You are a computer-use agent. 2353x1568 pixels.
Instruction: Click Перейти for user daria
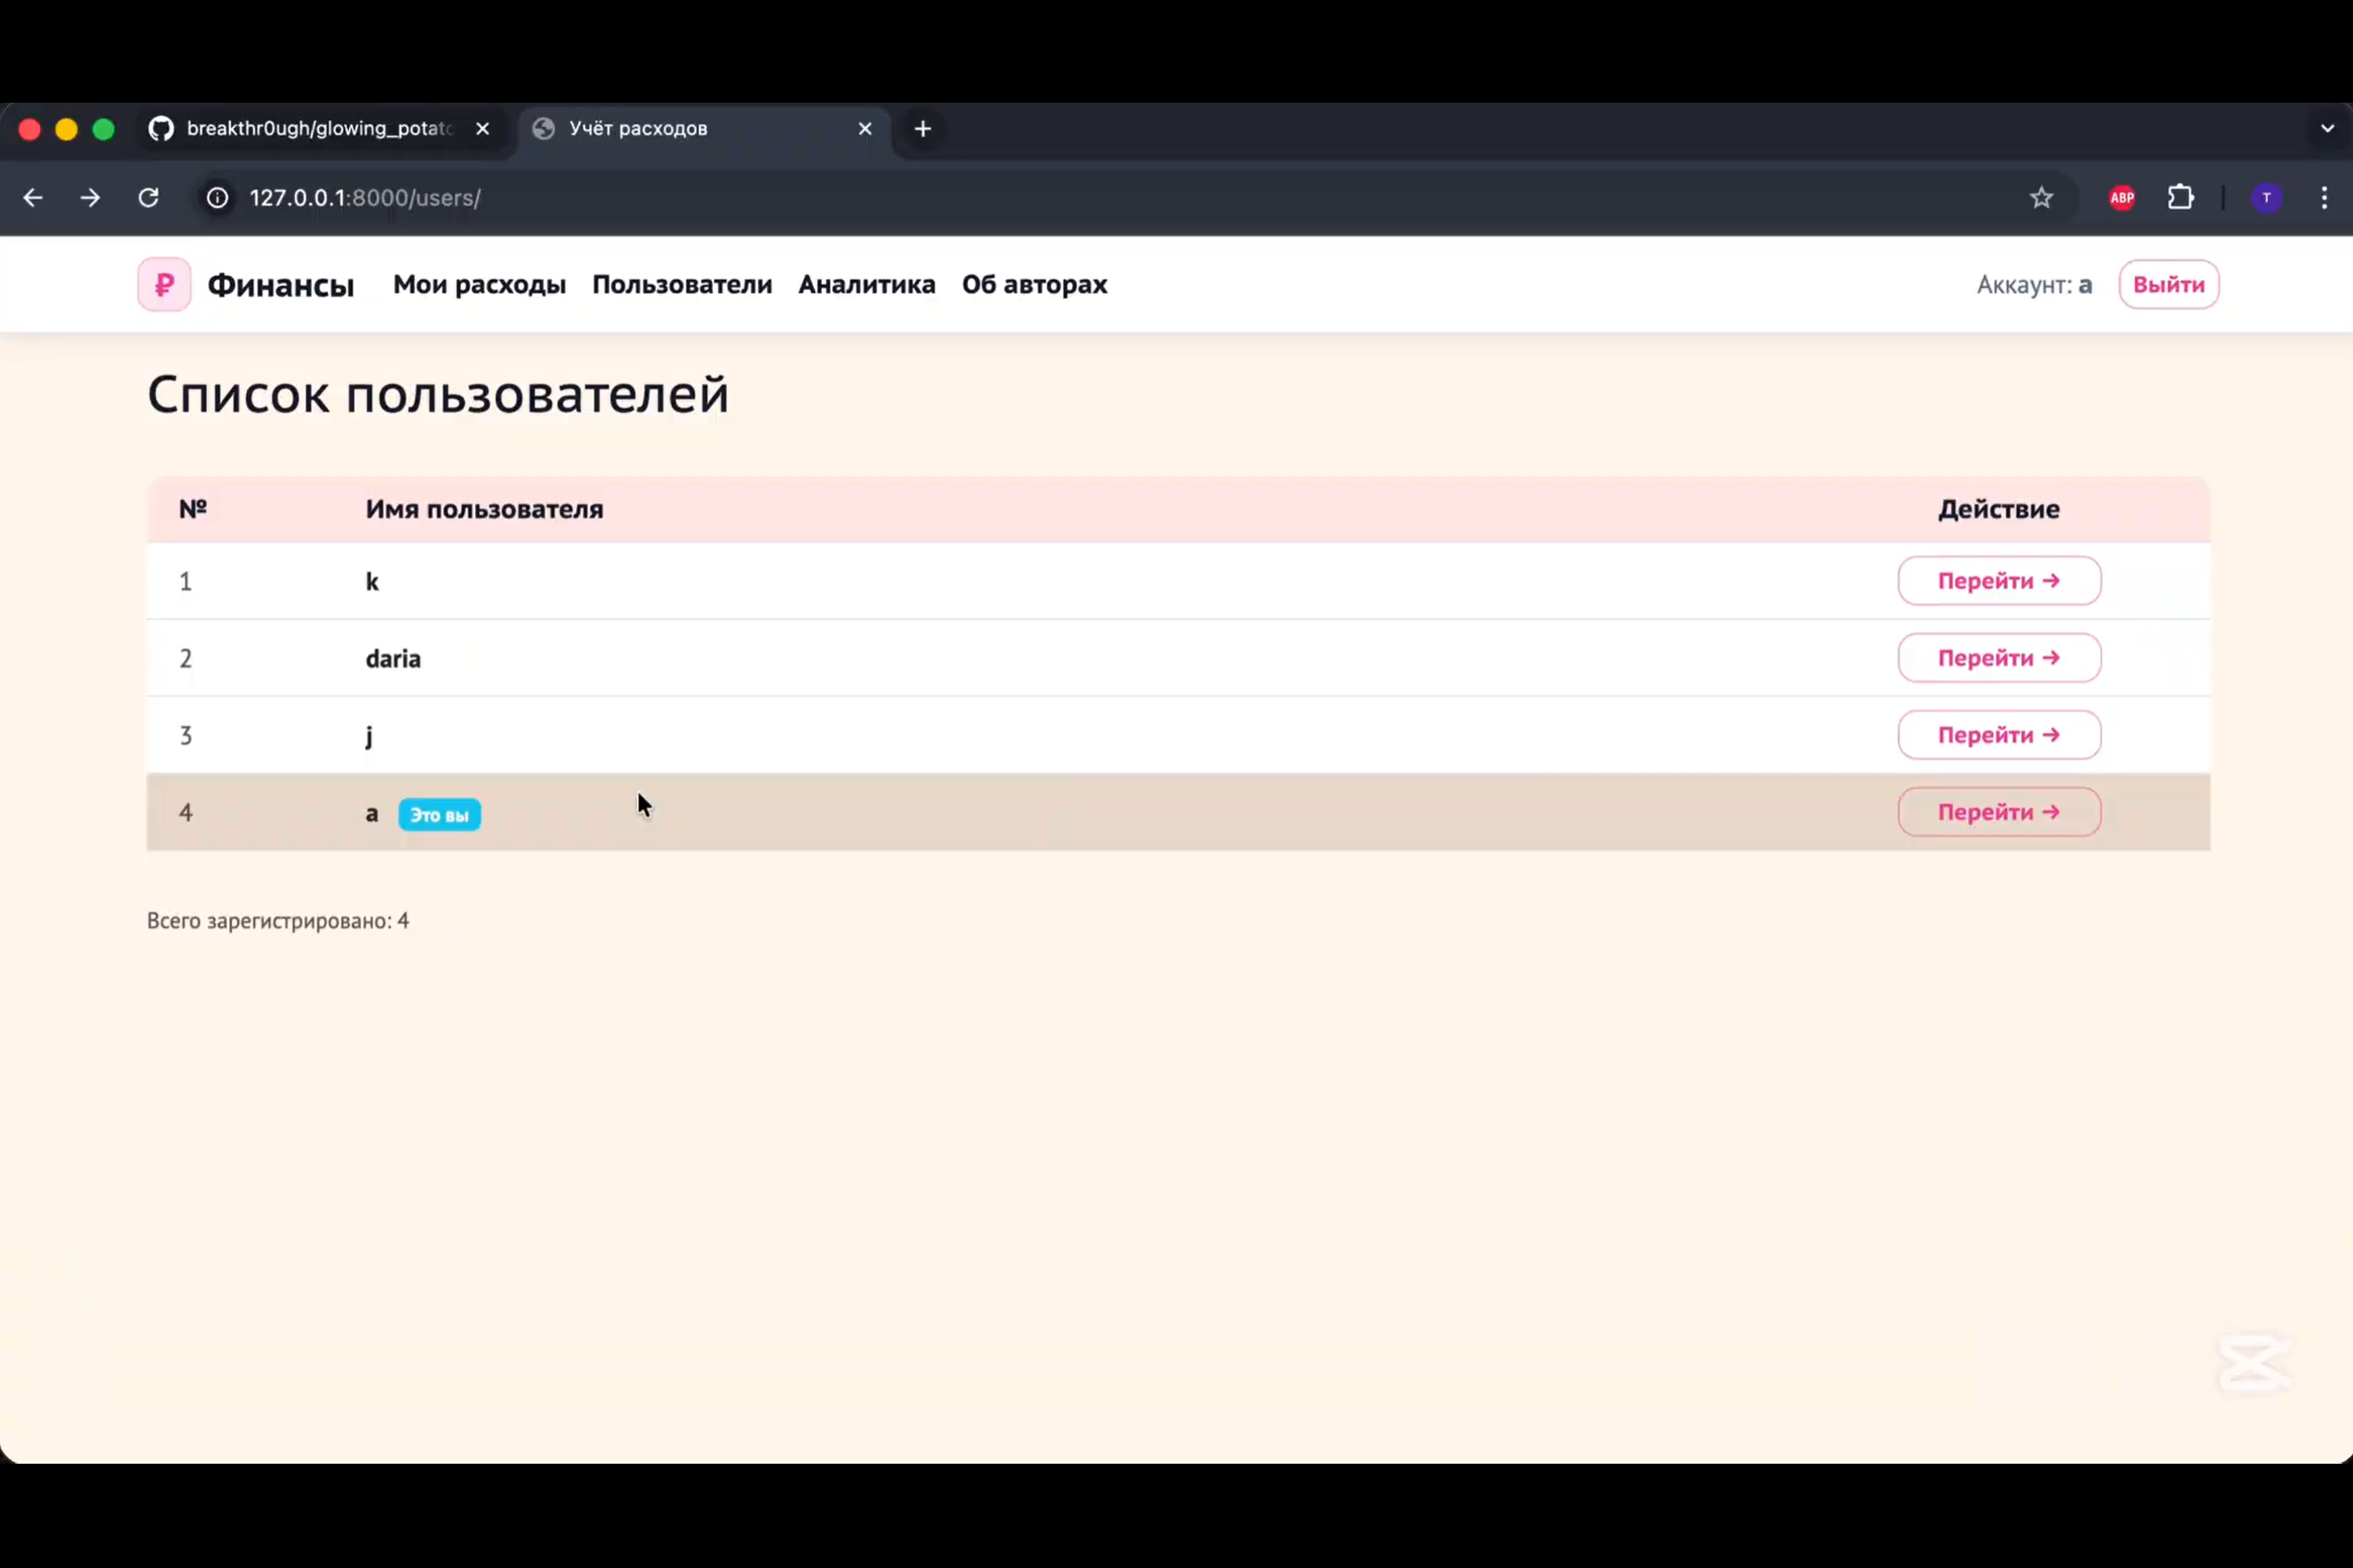tap(1998, 658)
